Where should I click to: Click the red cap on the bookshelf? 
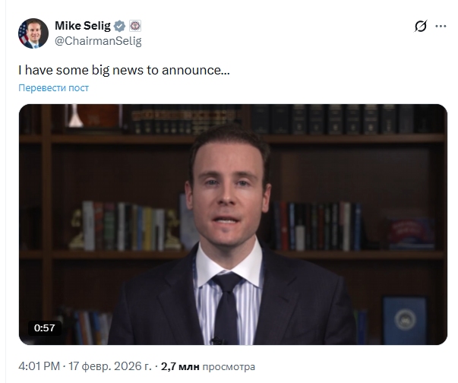point(411,233)
